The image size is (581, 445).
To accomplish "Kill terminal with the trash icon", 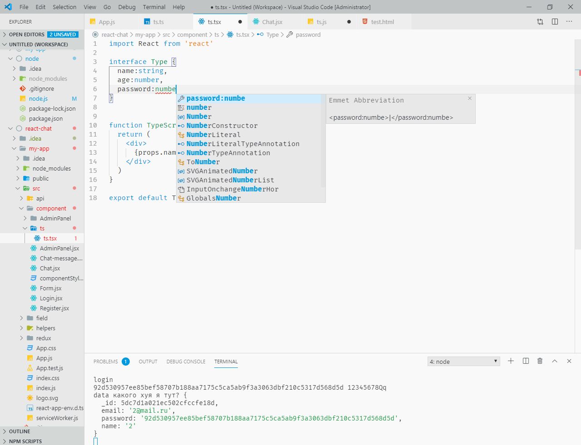I will [x=540, y=361].
